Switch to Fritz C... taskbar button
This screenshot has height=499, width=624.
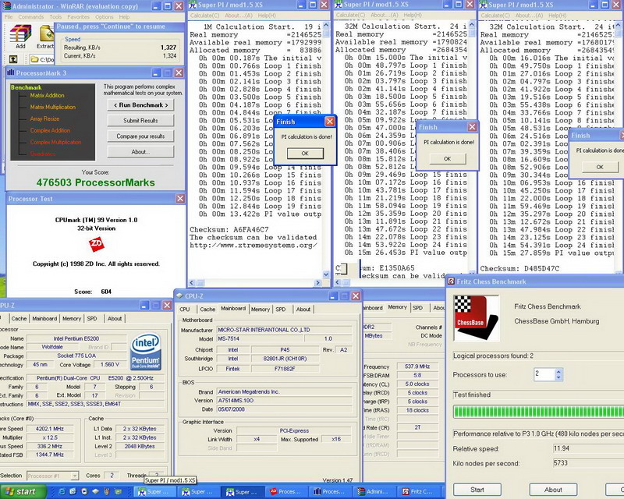(x=418, y=491)
